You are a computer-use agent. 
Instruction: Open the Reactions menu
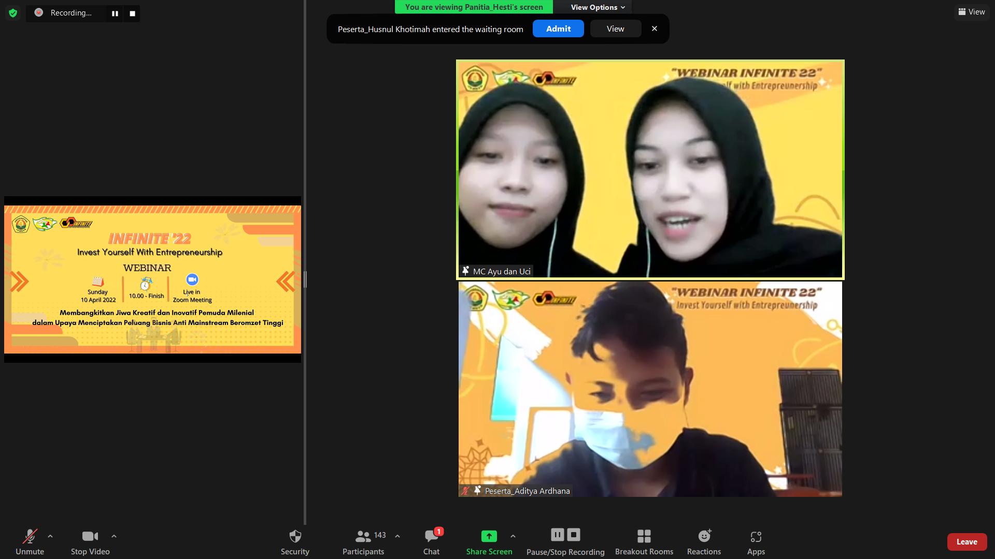[x=704, y=536]
